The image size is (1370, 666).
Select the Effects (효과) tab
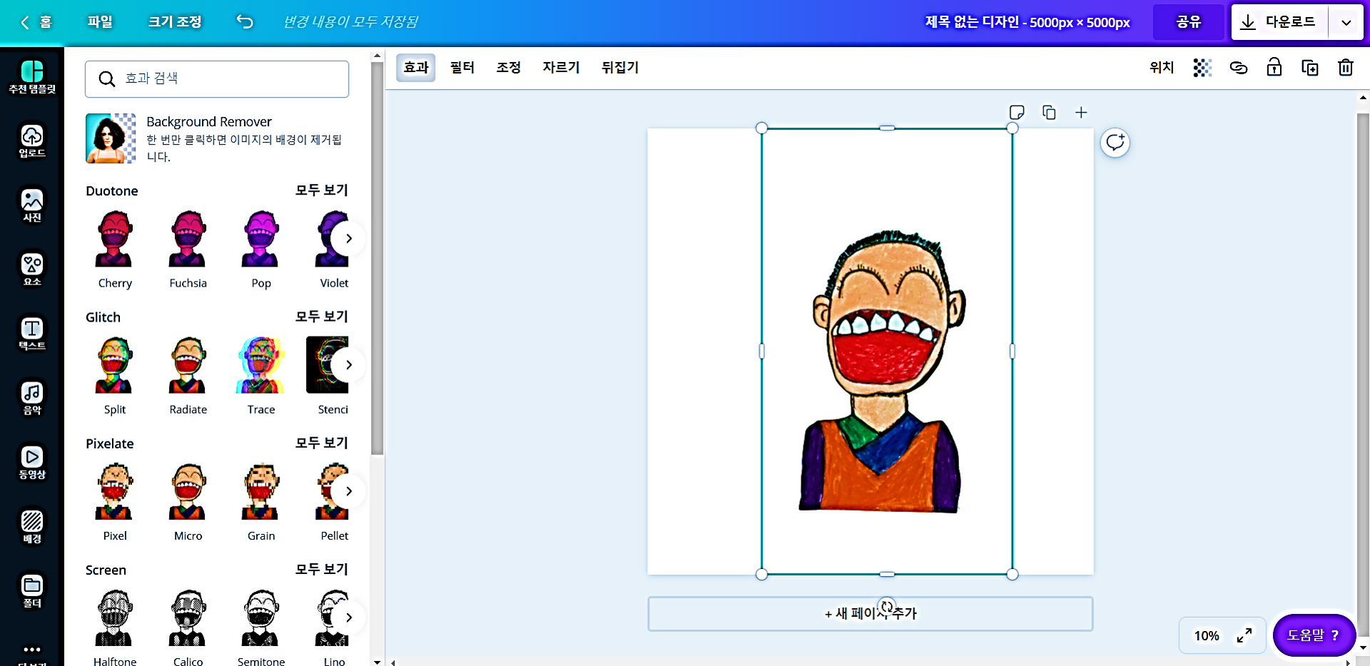click(416, 68)
